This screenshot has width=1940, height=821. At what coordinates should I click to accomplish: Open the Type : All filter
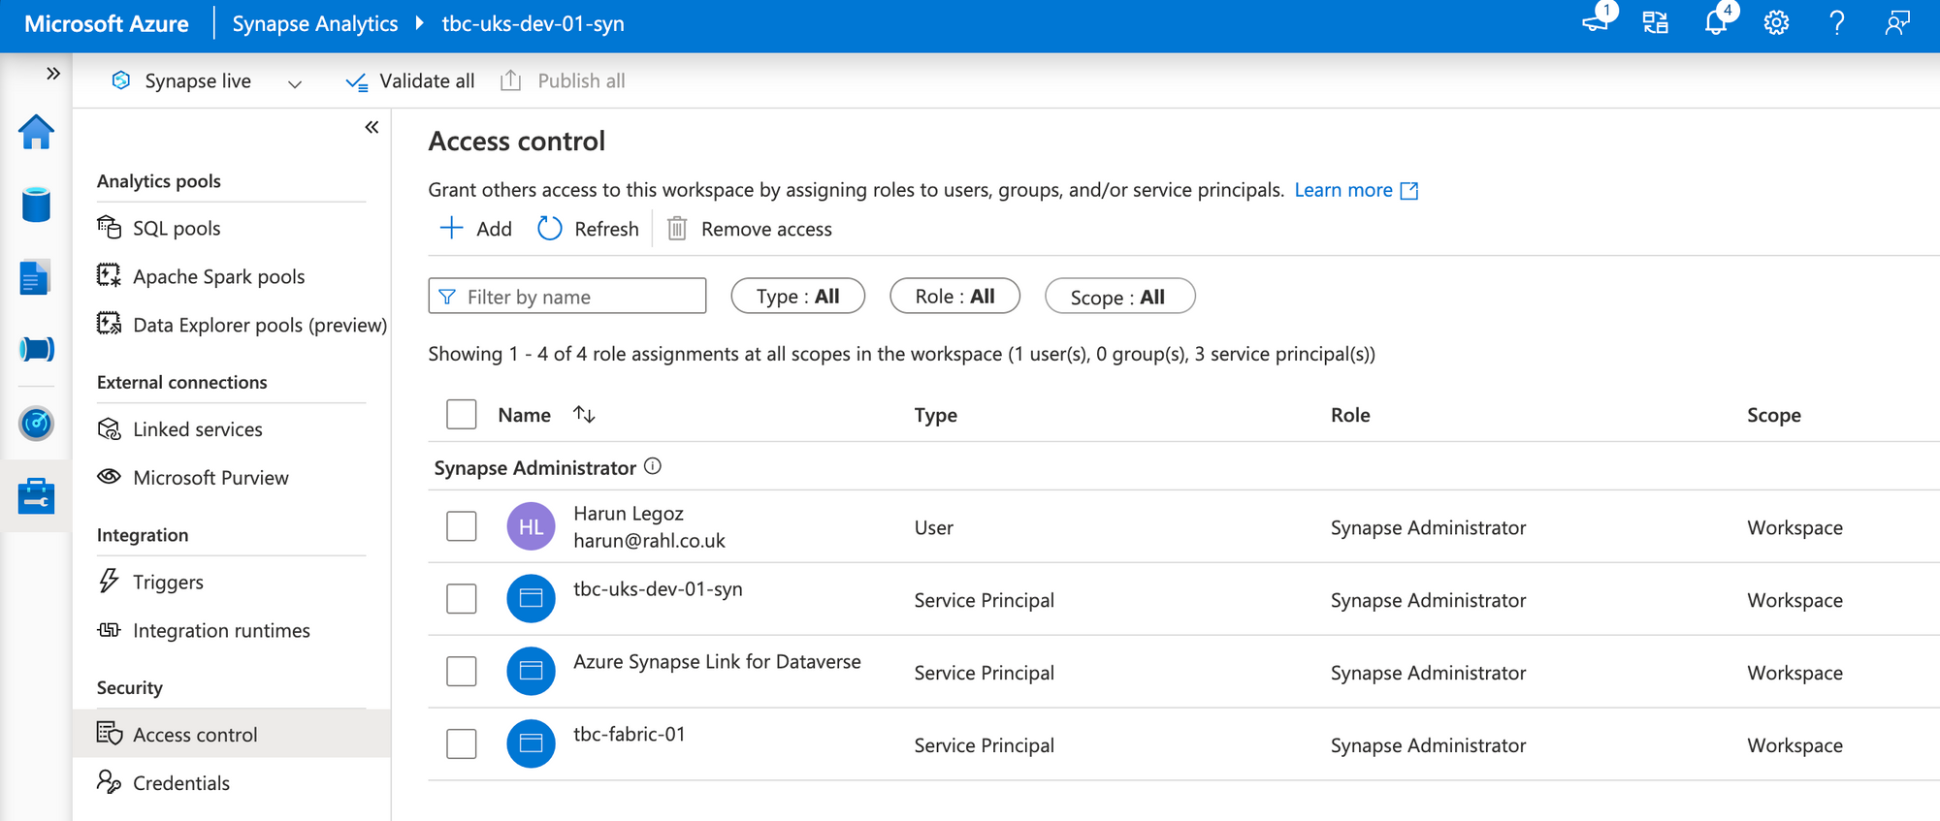[797, 297]
